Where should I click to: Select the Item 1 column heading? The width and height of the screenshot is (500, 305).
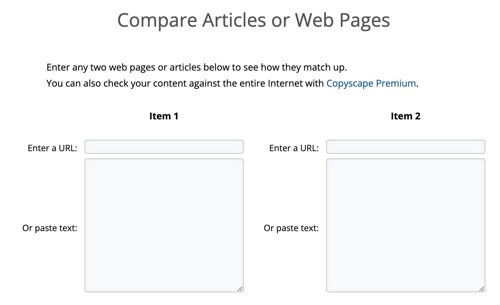(x=164, y=116)
